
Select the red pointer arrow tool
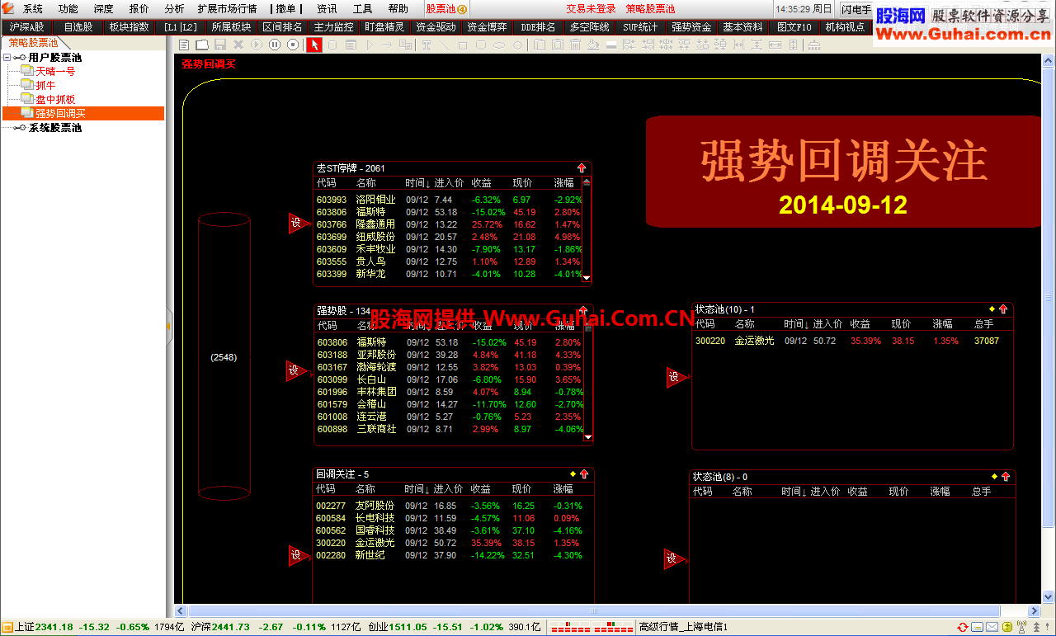coord(314,45)
